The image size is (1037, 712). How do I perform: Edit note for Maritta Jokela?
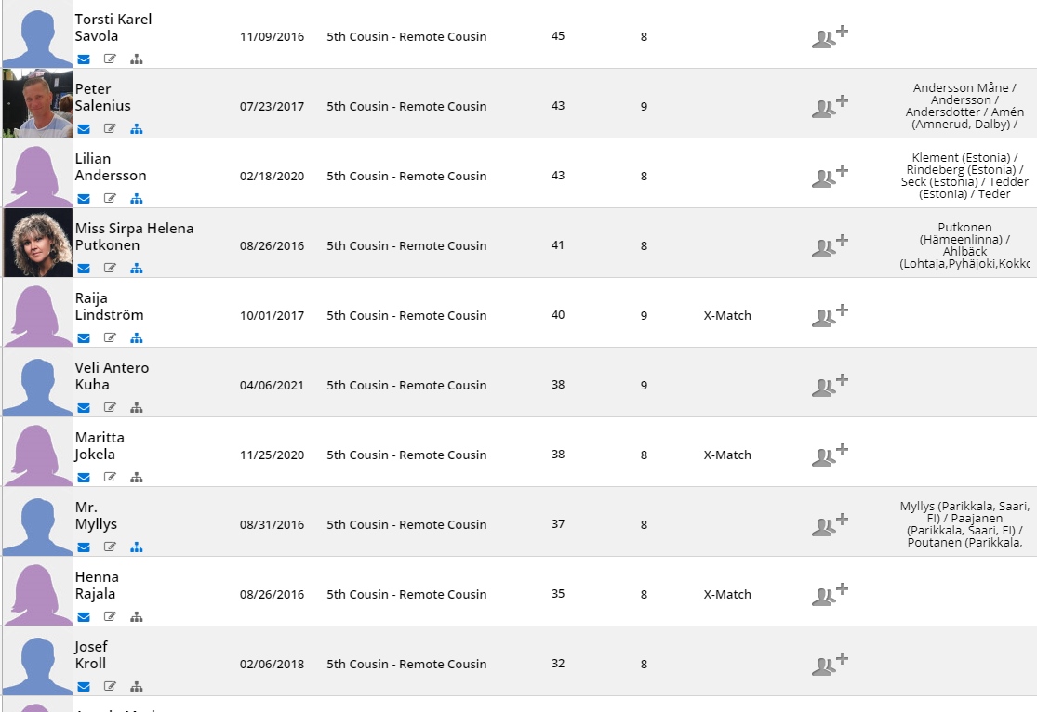[x=110, y=478]
